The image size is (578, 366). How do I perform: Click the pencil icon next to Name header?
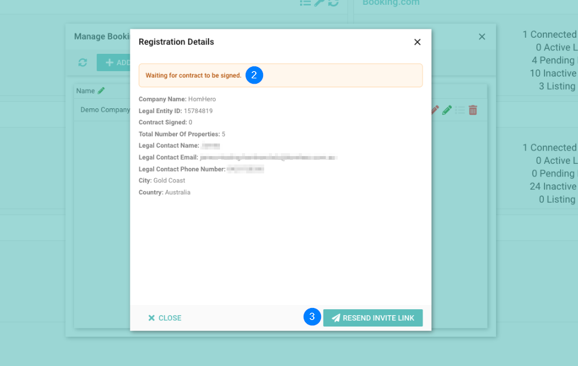101,91
